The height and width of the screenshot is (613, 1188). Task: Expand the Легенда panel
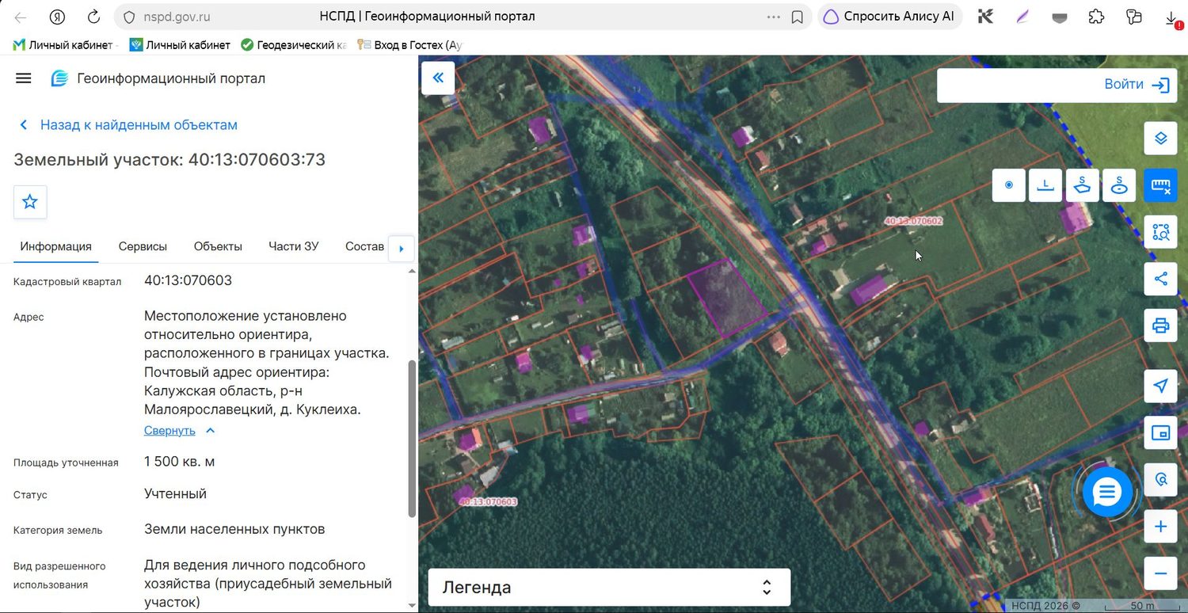(609, 588)
